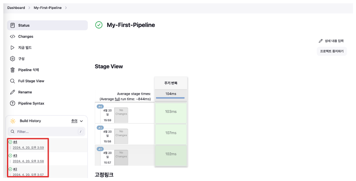Click the Filter builds search field
Viewport: 356px width, 181px height.
coord(47,132)
